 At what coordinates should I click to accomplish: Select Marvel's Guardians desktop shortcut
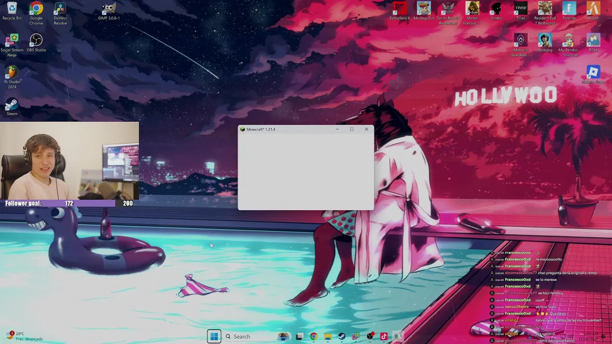520,45
